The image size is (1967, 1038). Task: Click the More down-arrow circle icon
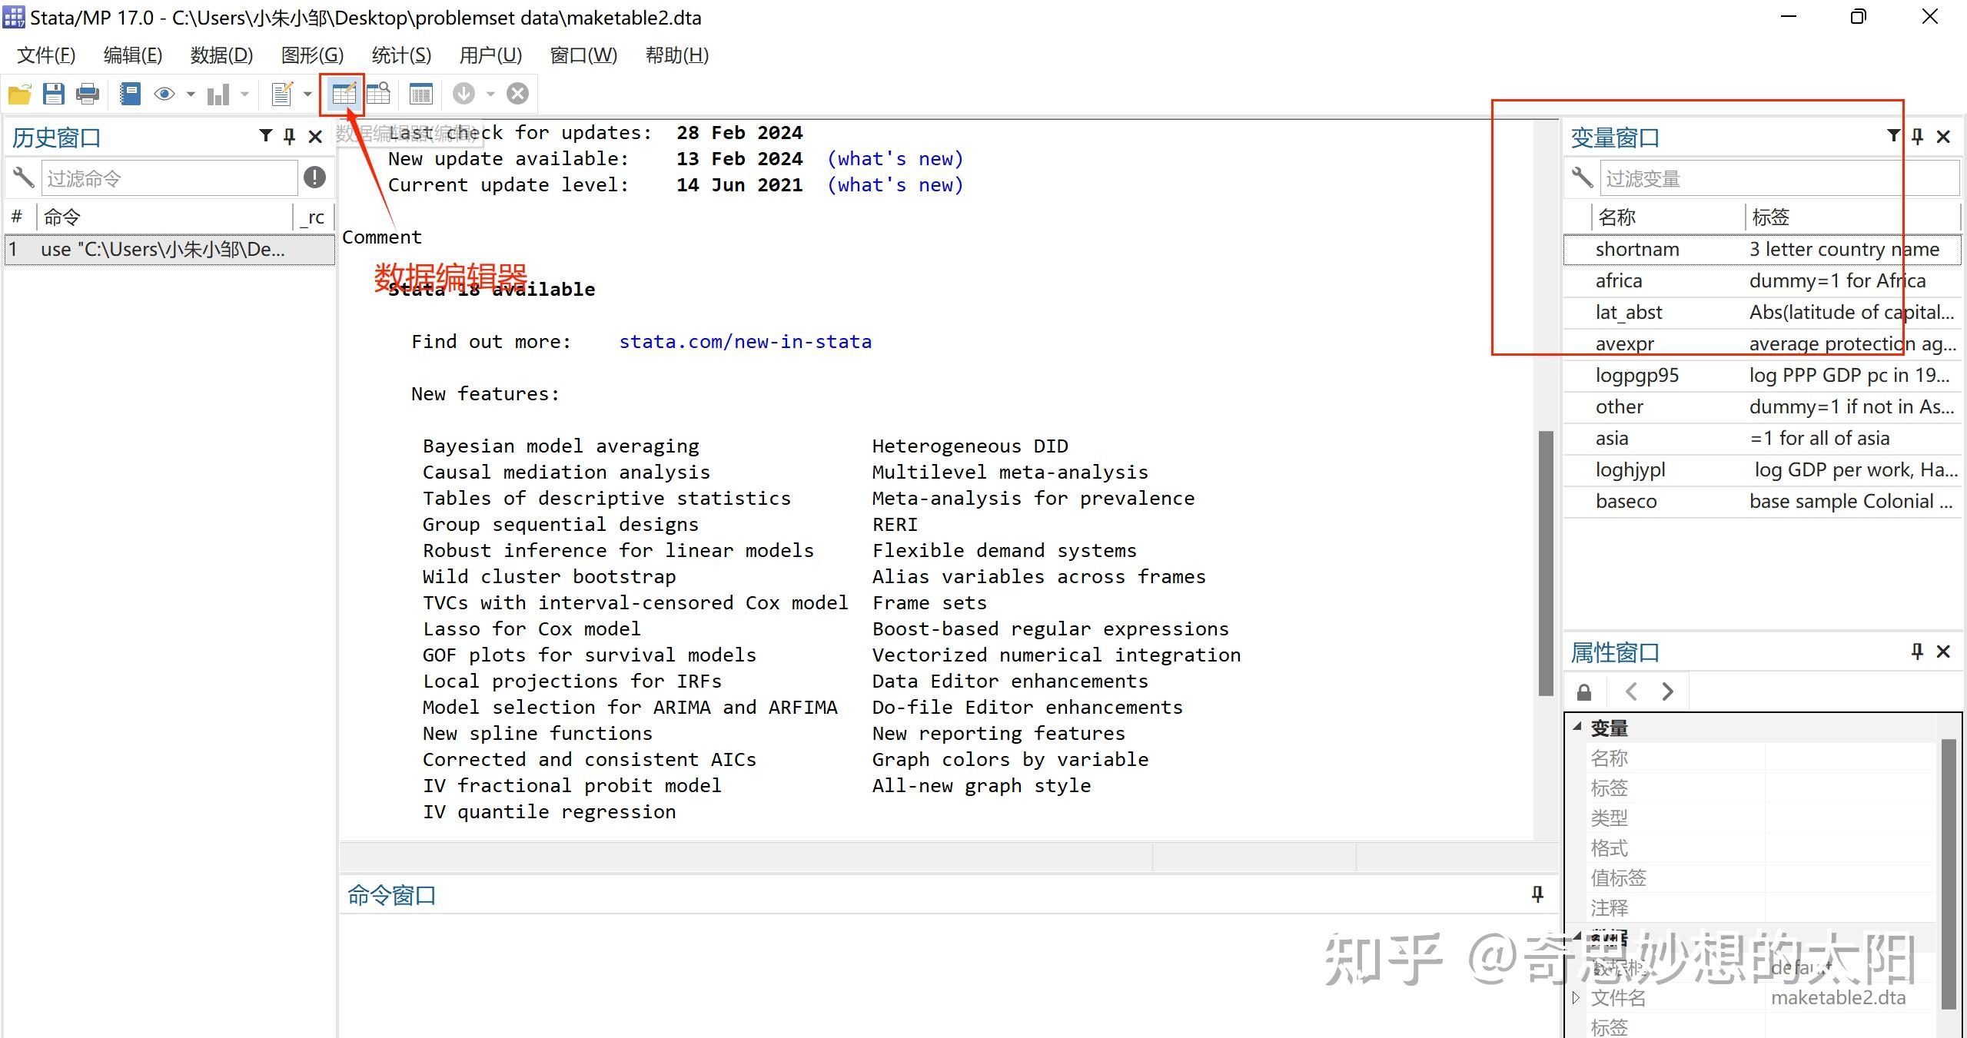click(x=464, y=94)
